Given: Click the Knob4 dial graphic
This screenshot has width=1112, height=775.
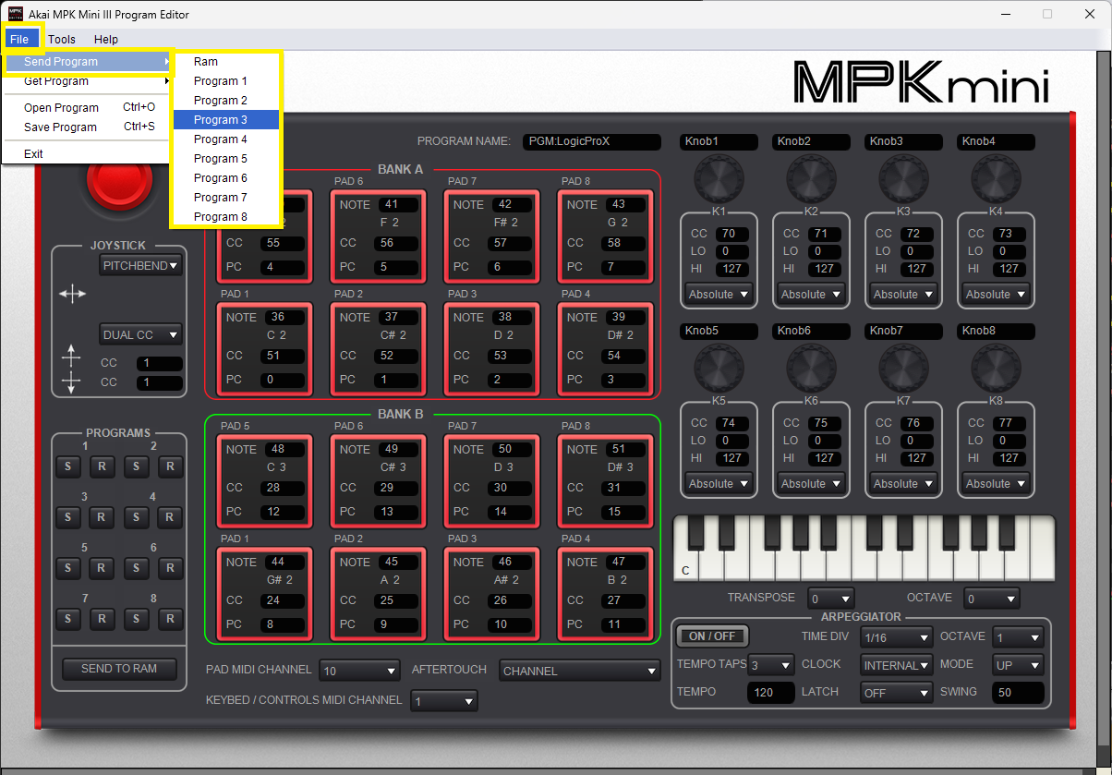Looking at the screenshot, I should pyautogui.click(x=996, y=178).
